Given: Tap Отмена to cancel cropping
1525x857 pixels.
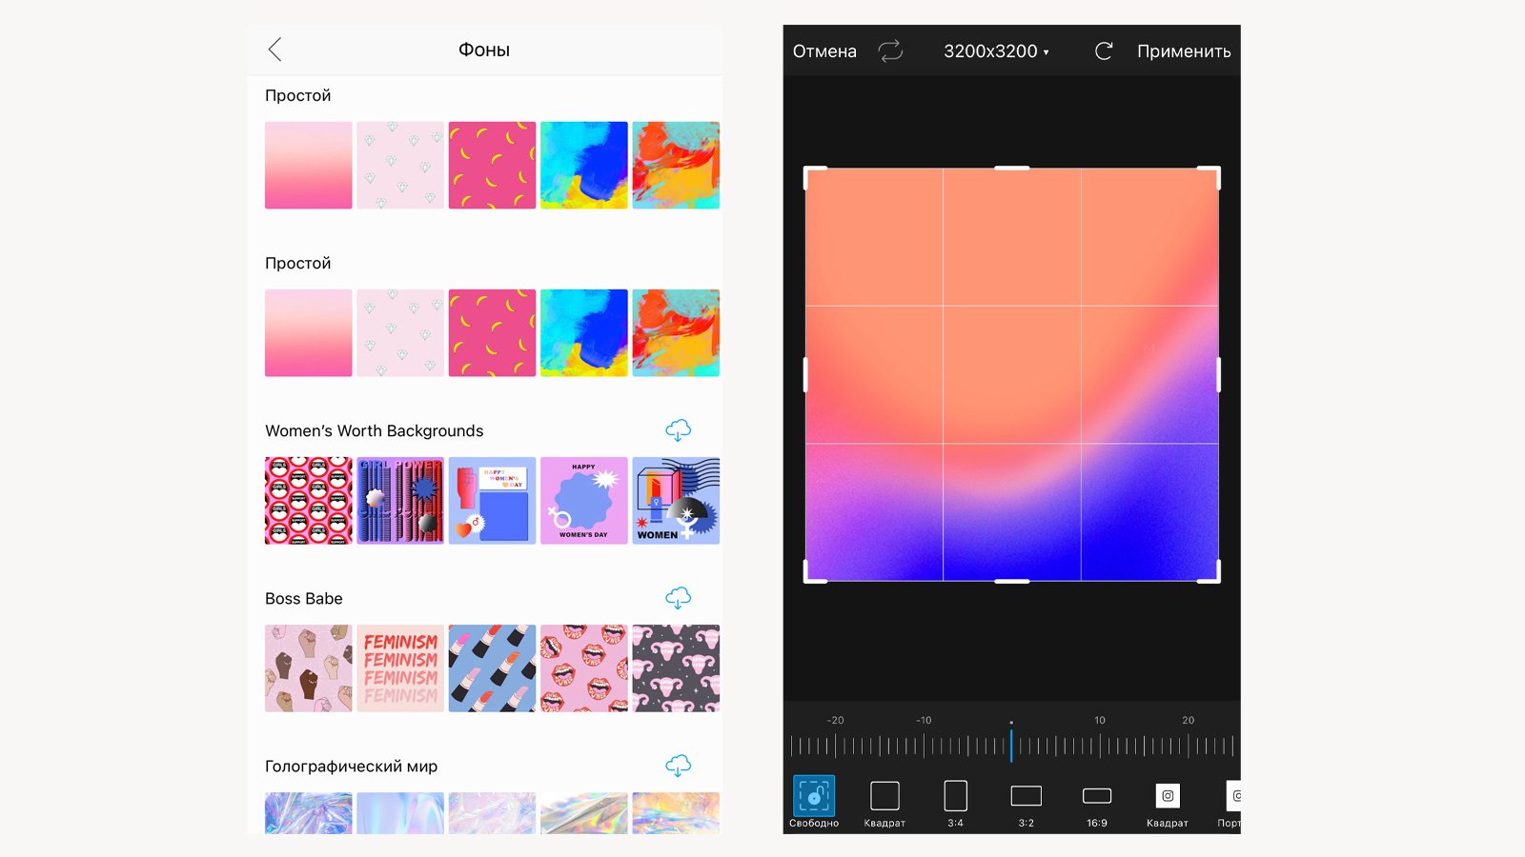Looking at the screenshot, I should pyautogui.click(x=824, y=51).
